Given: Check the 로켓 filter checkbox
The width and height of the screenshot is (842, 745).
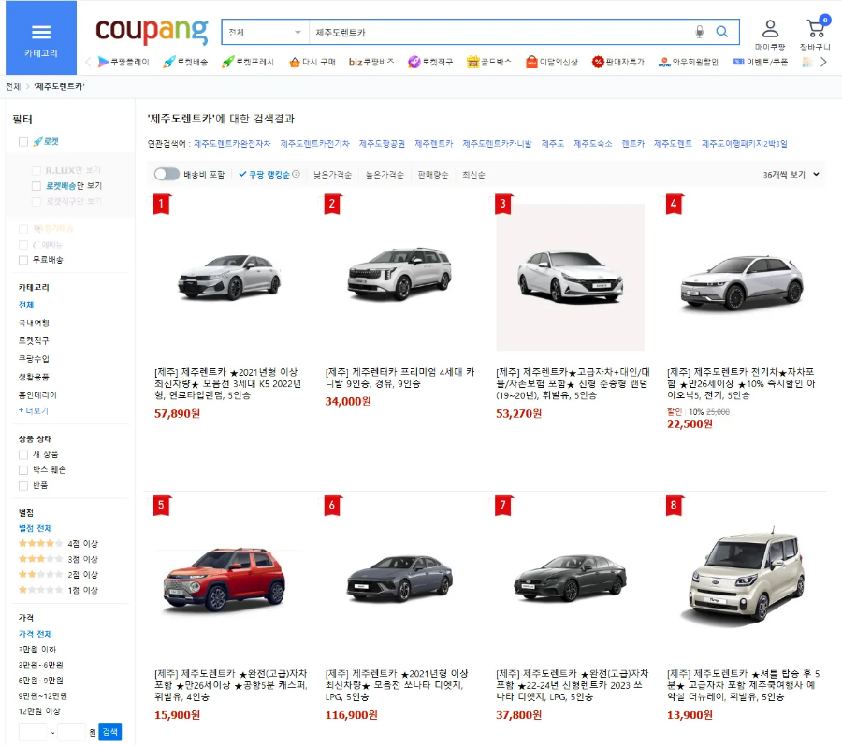Looking at the screenshot, I should tap(23, 142).
